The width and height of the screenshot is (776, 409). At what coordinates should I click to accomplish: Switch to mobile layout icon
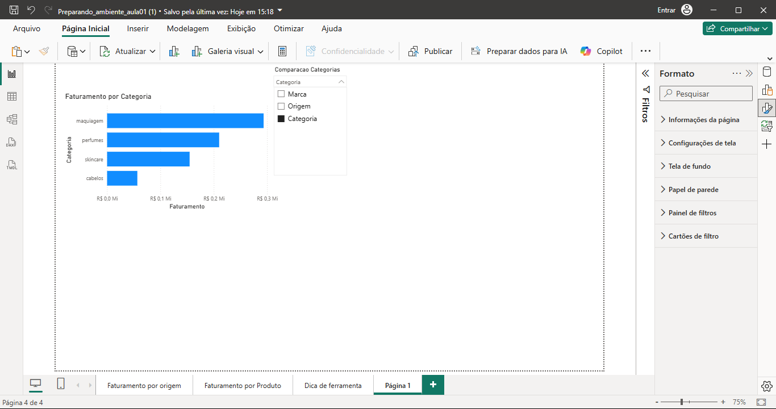61,384
